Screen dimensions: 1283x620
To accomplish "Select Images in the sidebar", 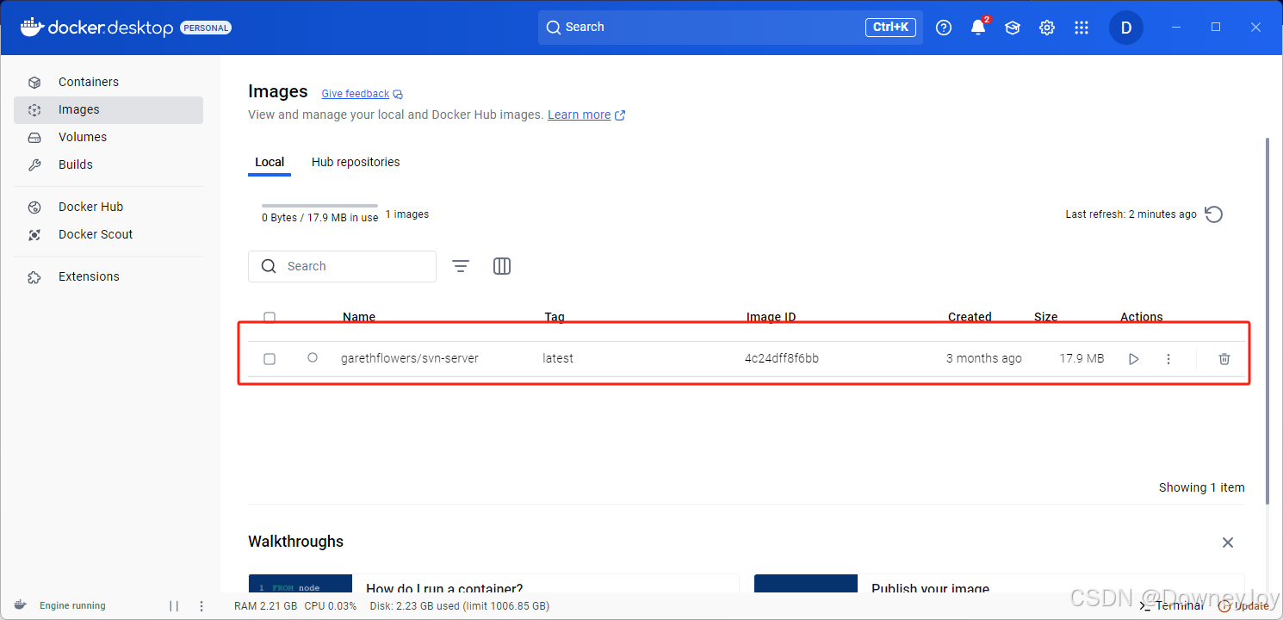I will [108, 109].
